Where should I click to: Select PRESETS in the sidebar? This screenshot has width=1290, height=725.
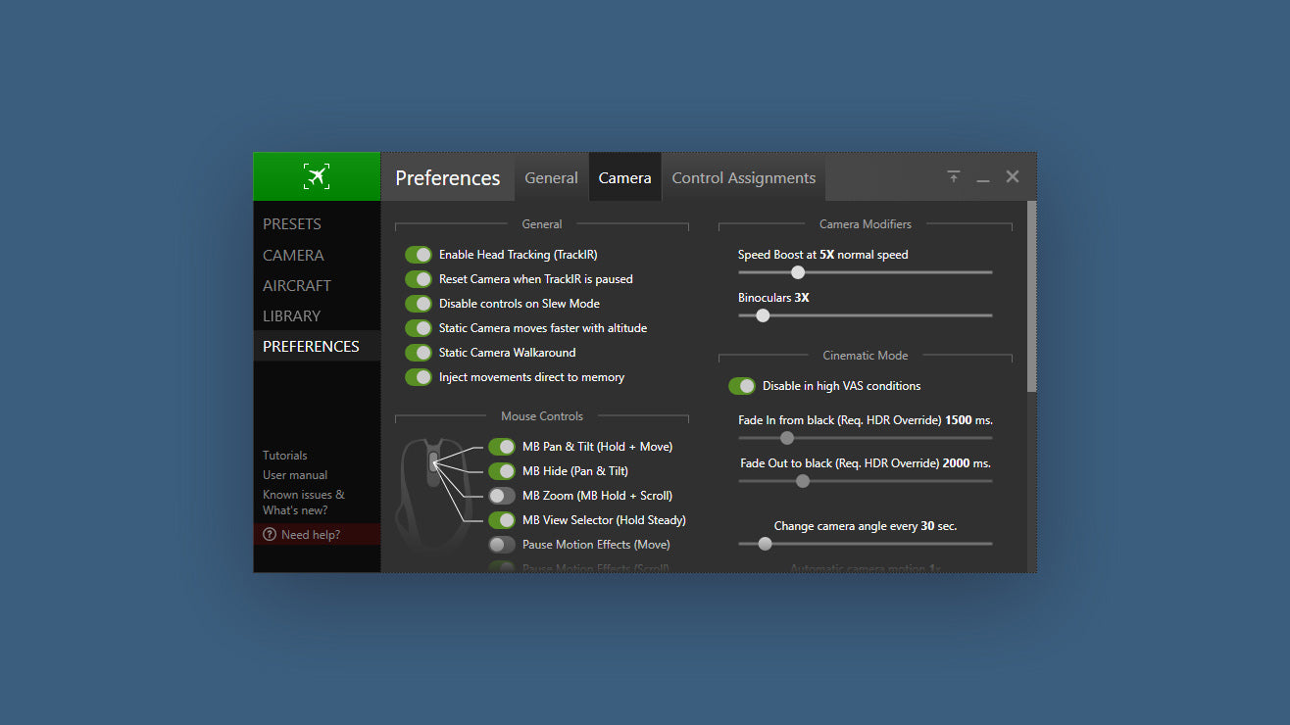(292, 224)
